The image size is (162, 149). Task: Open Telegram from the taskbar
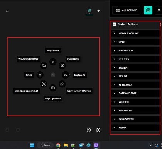81,145
